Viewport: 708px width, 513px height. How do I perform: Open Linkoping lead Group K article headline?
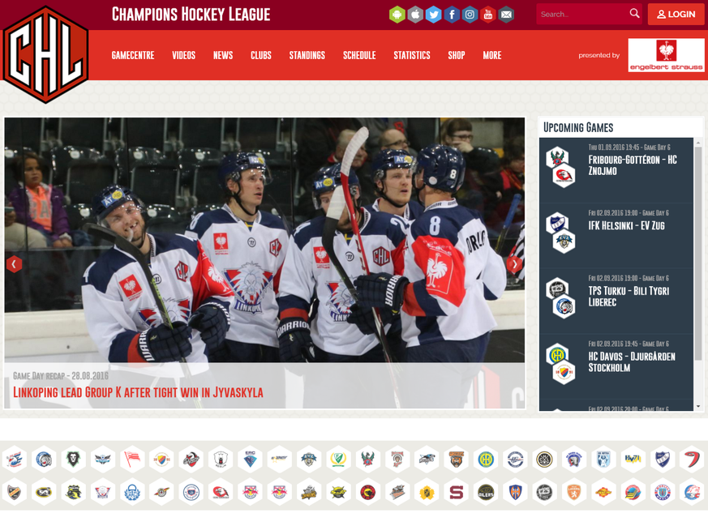[x=138, y=392]
